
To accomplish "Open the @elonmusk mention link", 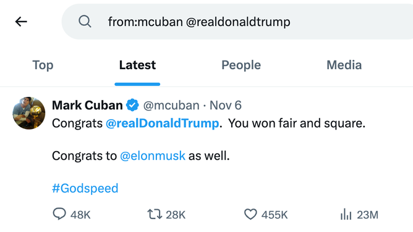I will (x=153, y=156).
